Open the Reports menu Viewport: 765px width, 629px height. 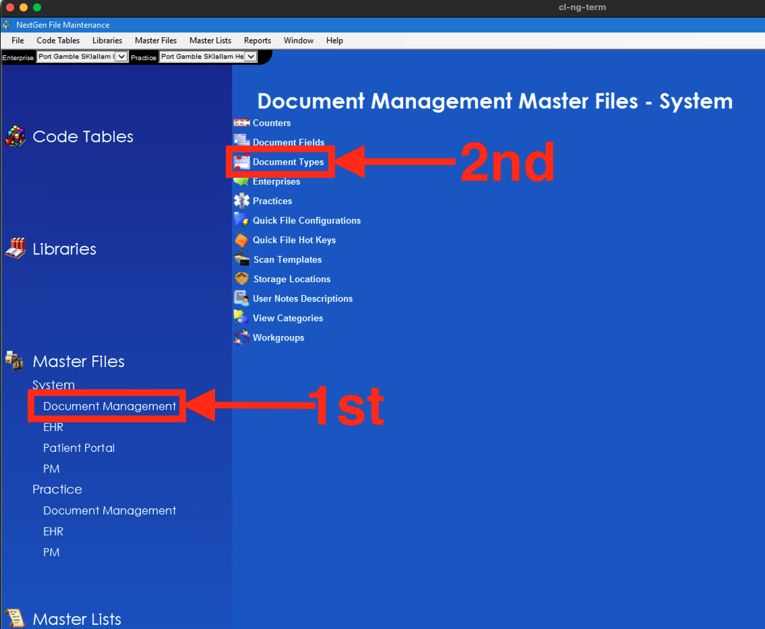point(257,40)
